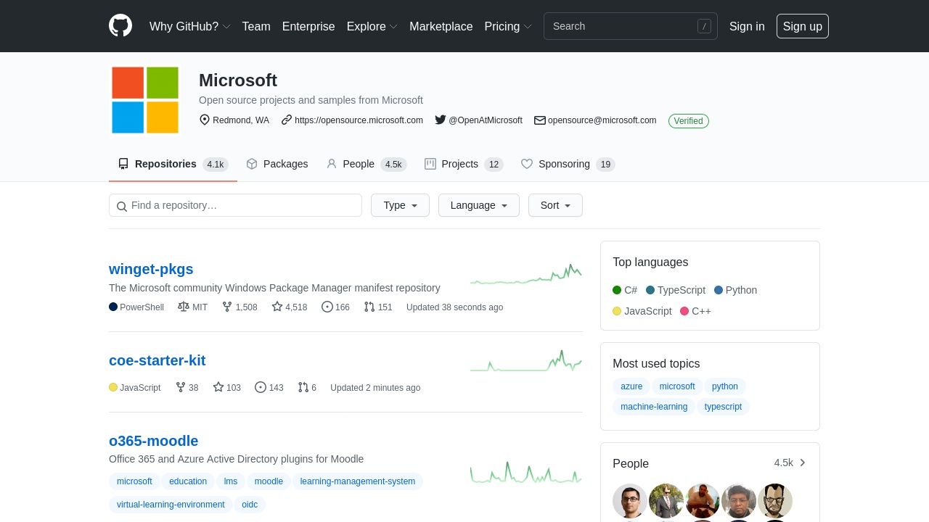Click the learning-management-system topic tag

(x=358, y=481)
